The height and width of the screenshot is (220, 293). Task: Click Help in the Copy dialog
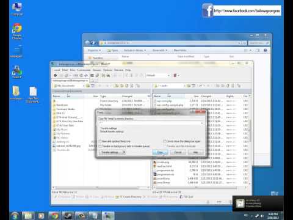point(195,152)
